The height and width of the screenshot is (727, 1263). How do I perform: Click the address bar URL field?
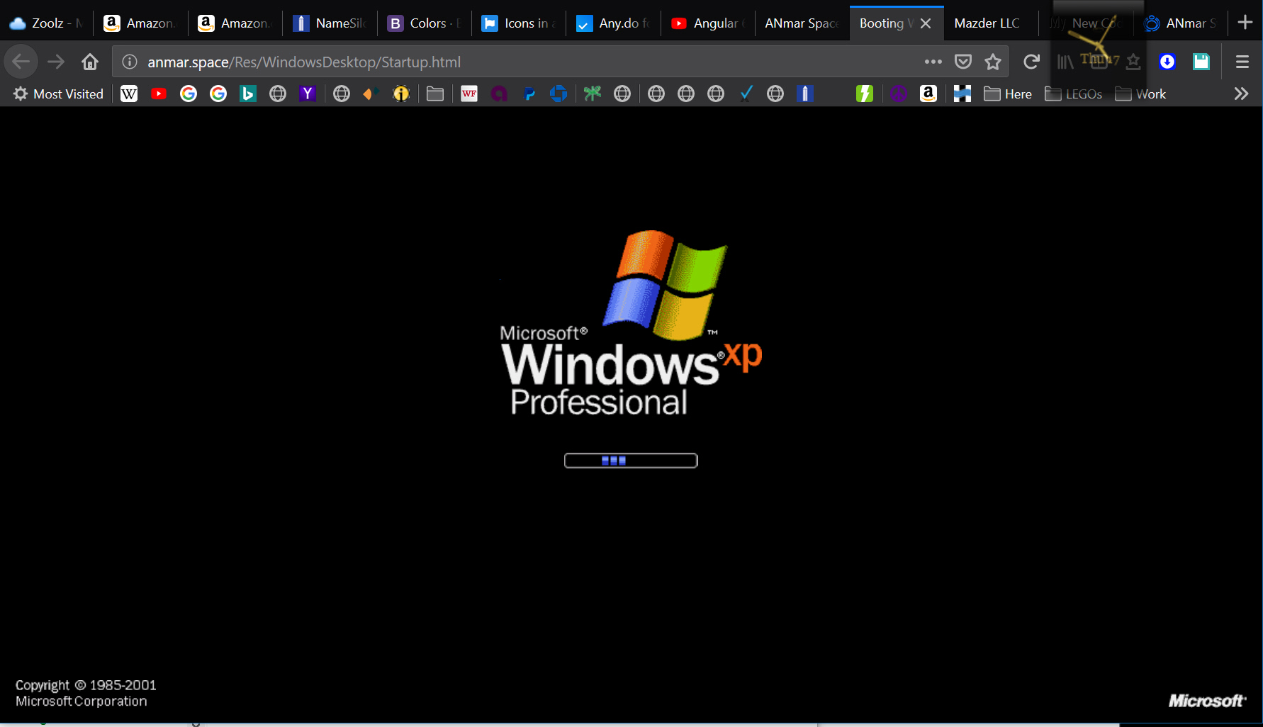pos(496,62)
